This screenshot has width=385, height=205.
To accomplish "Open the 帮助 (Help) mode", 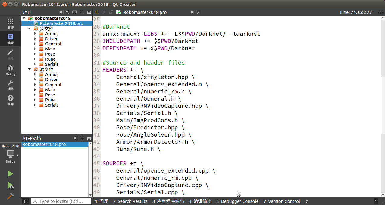I will [11, 100].
